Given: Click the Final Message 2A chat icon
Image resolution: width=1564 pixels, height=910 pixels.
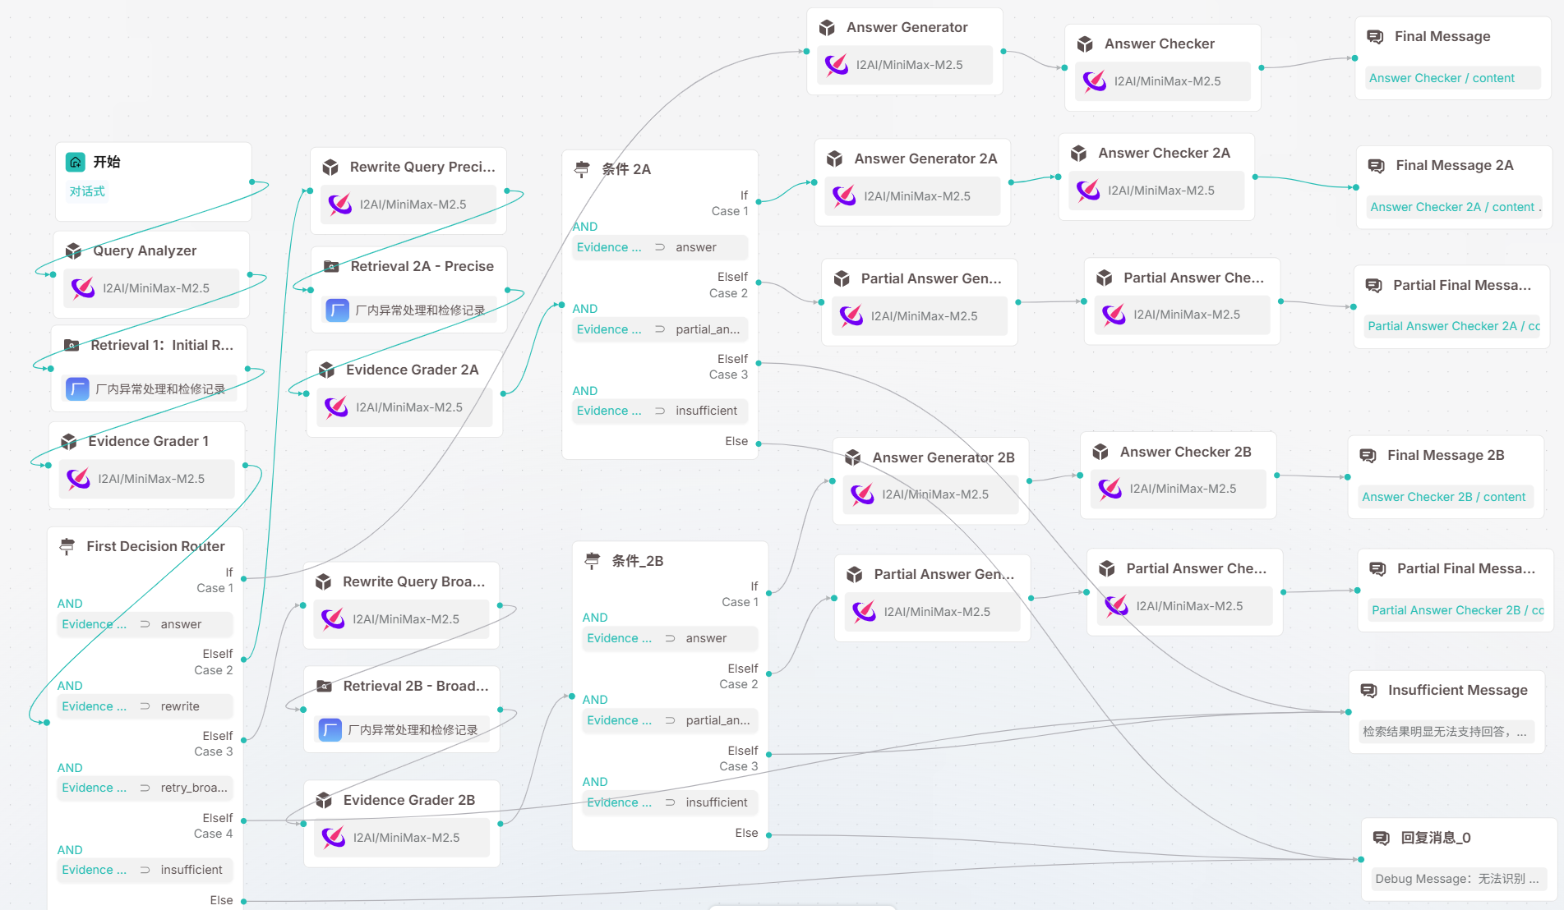Looking at the screenshot, I should pos(1377,165).
